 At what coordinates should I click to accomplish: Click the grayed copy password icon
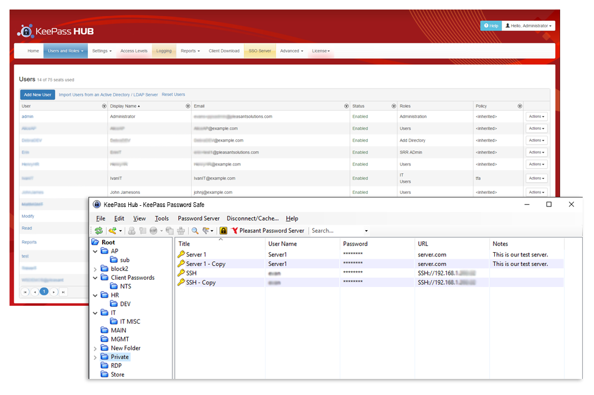coord(143,231)
